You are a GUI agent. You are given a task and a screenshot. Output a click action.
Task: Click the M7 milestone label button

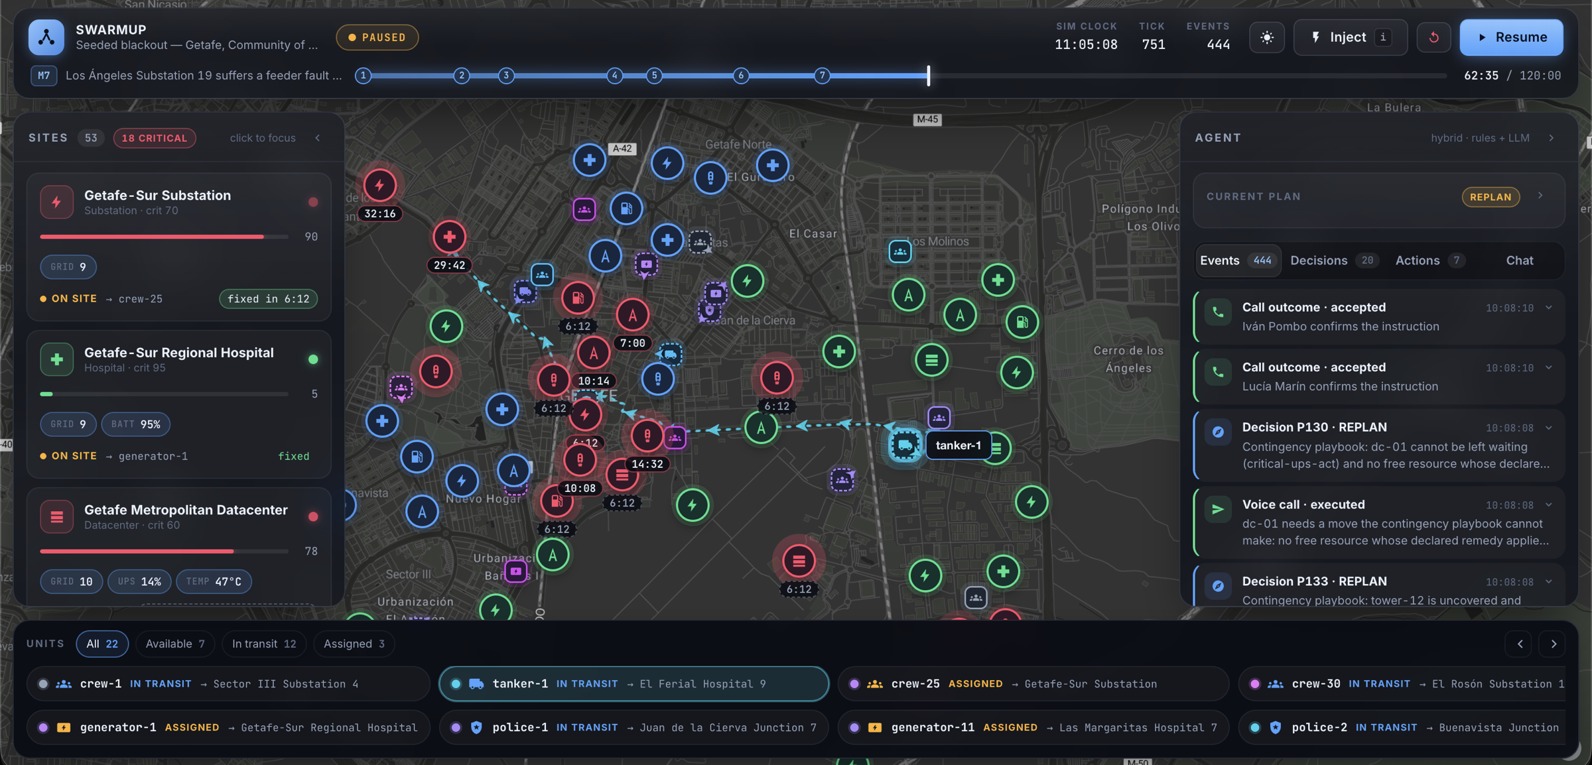click(43, 76)
